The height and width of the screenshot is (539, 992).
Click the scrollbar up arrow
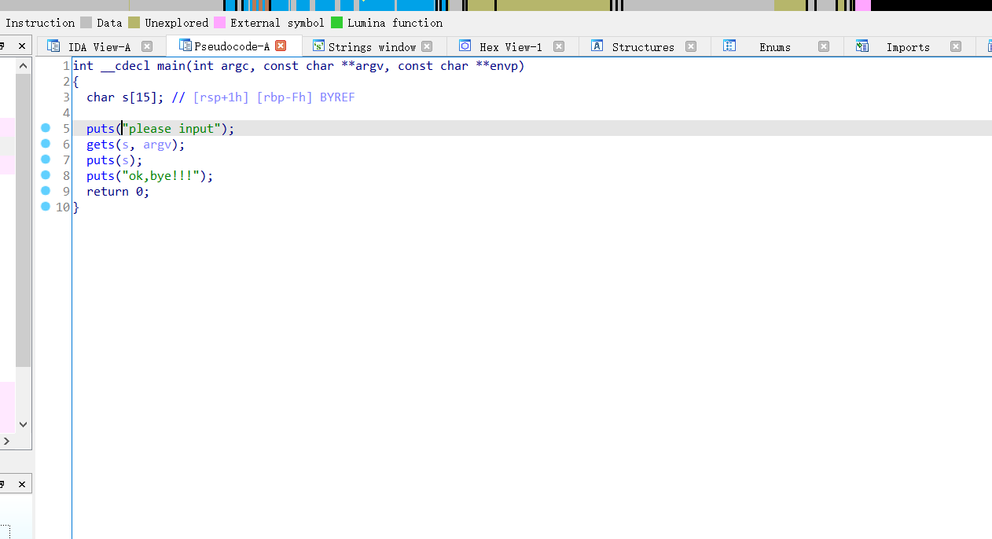click(23, 65)
